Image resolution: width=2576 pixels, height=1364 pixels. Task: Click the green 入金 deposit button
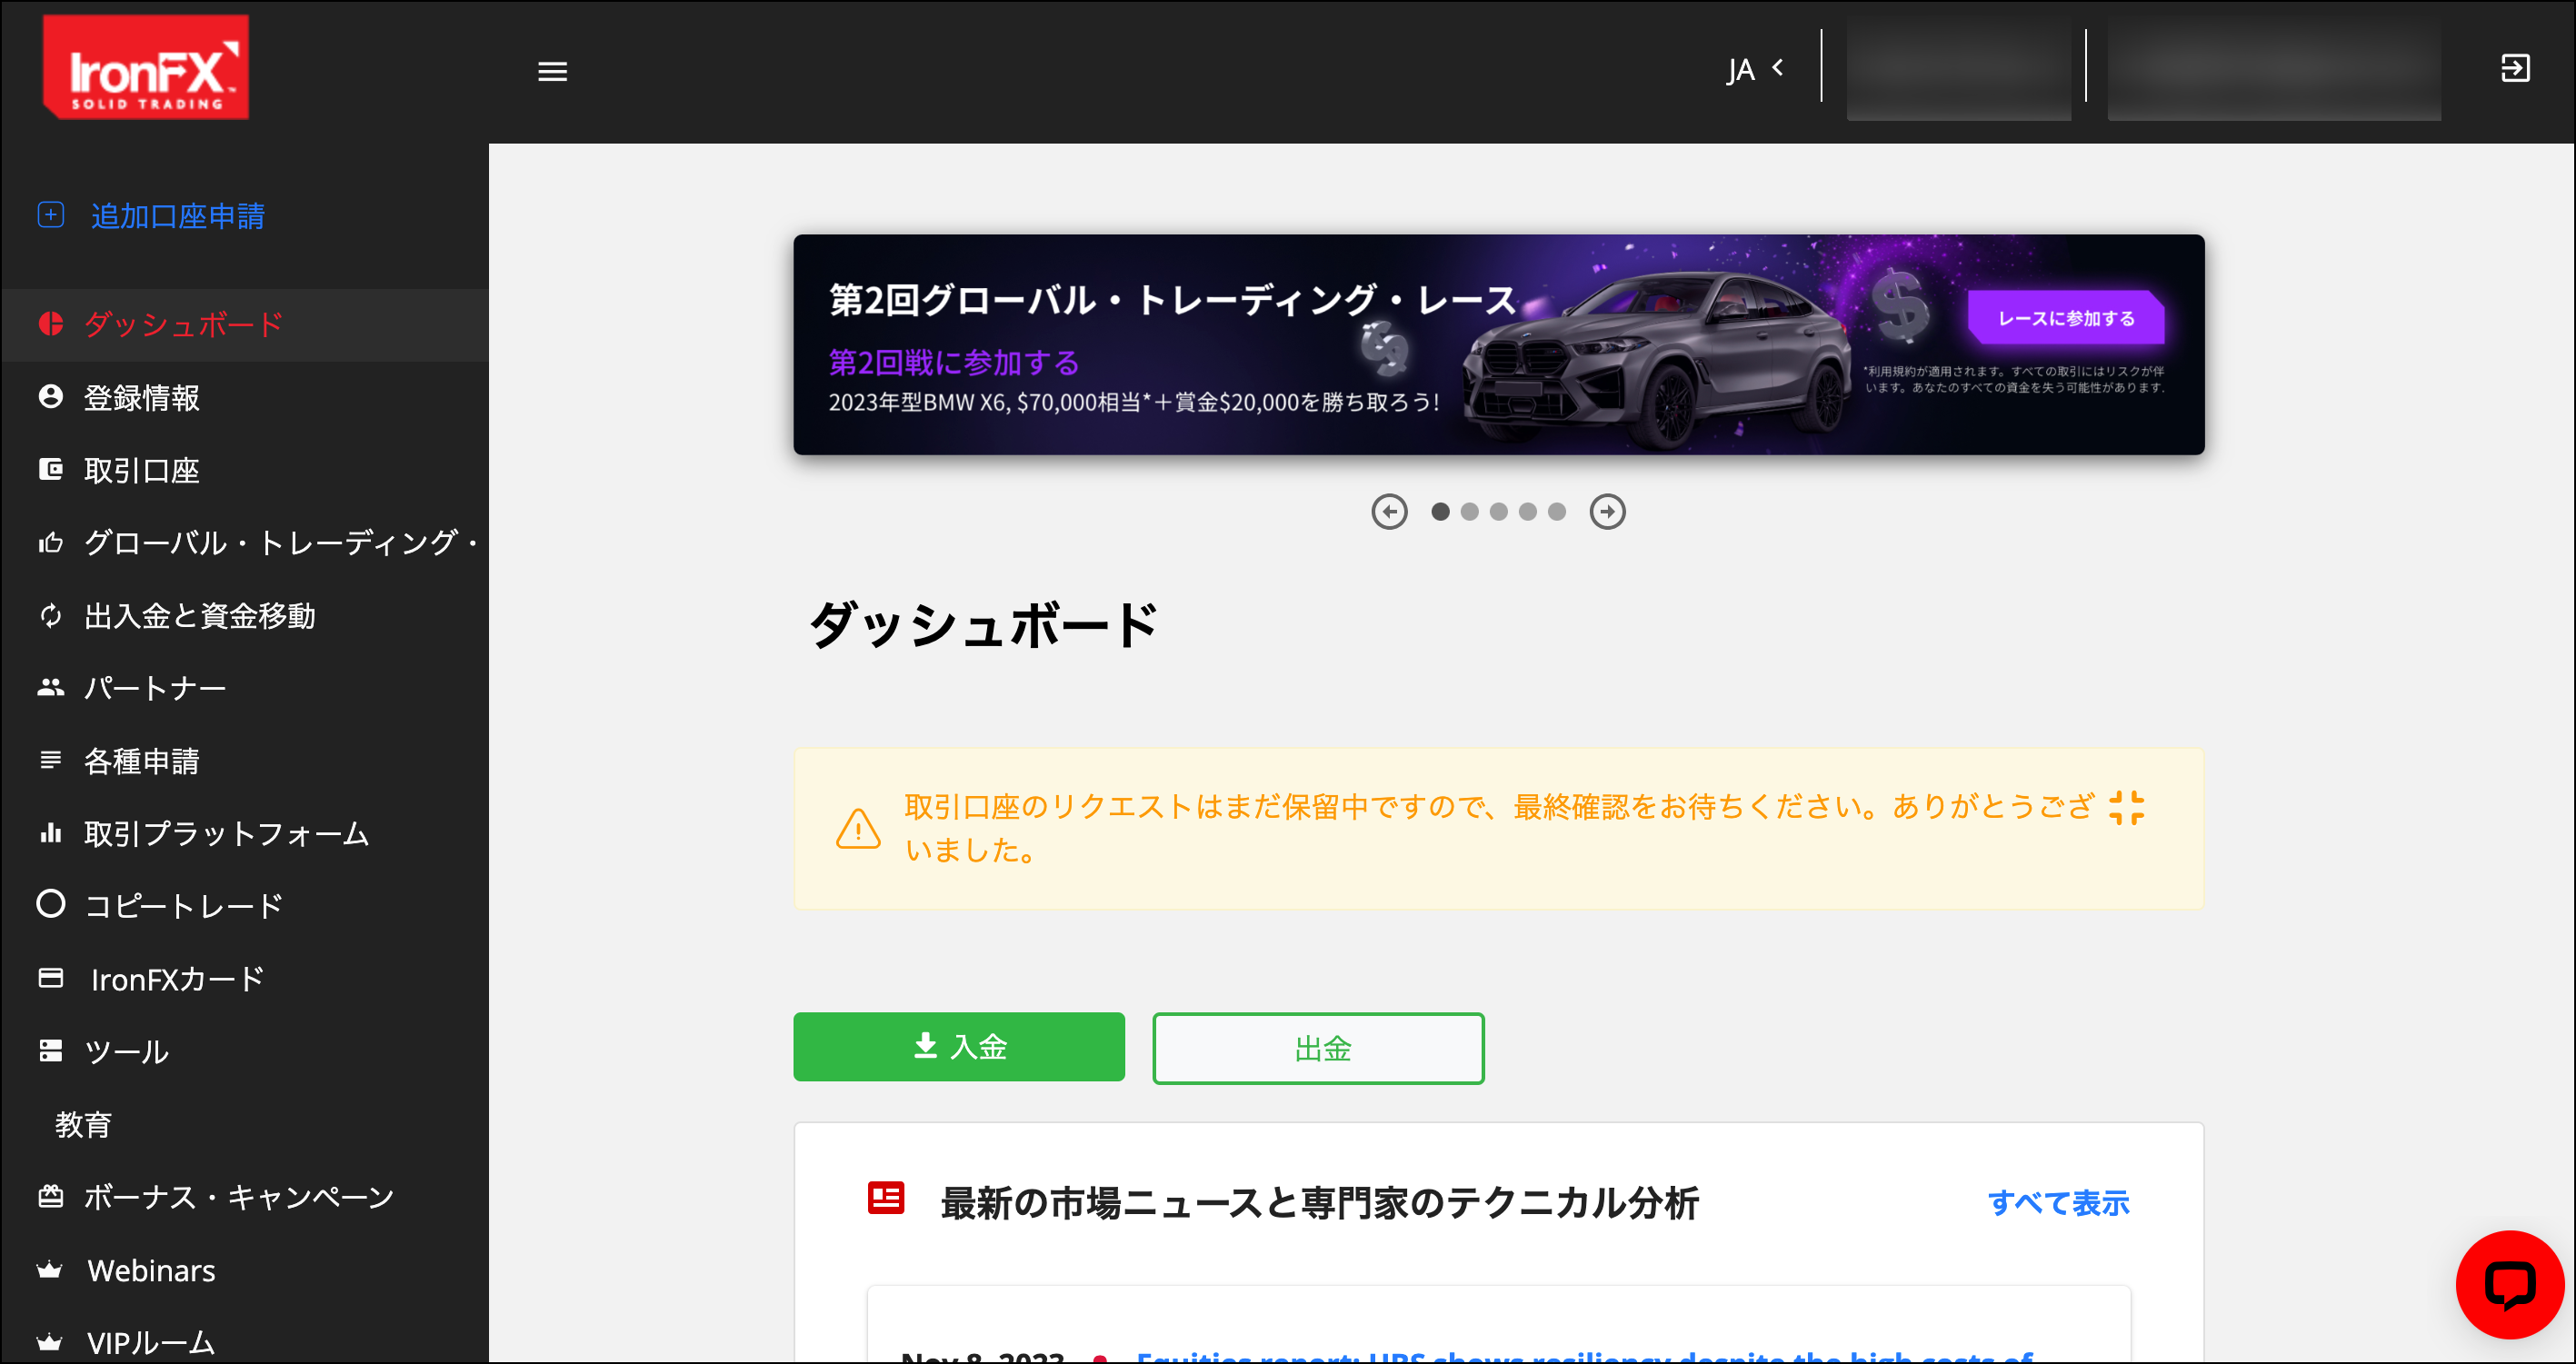point(959,1047)
